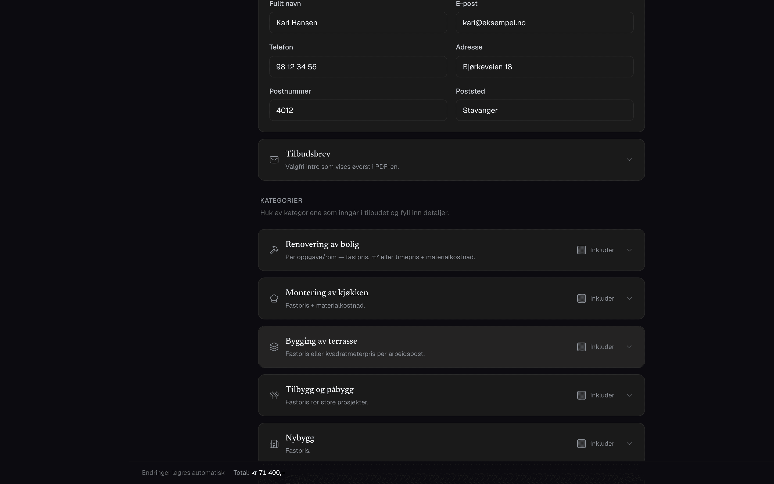This screenshot has width=774, height=484.
Task: Click 'Valgfri intro som vises øverst i PDF-en.' text
Action: click(x=342, y=166)
